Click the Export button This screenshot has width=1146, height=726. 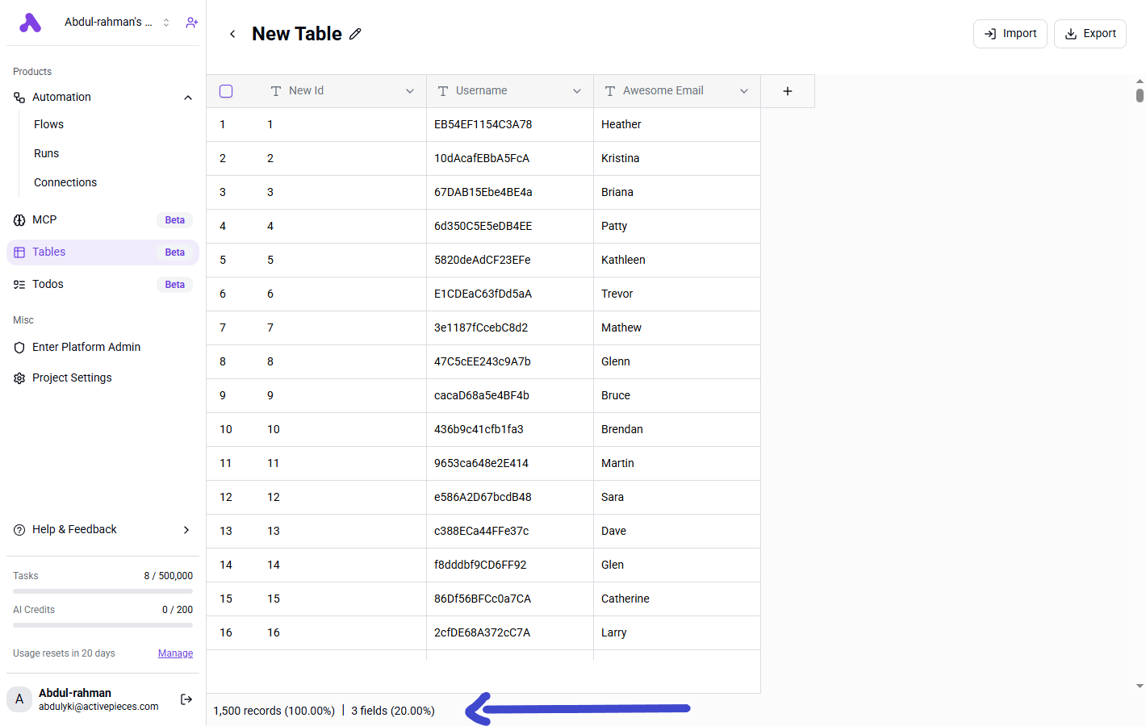pos(1090,34)
